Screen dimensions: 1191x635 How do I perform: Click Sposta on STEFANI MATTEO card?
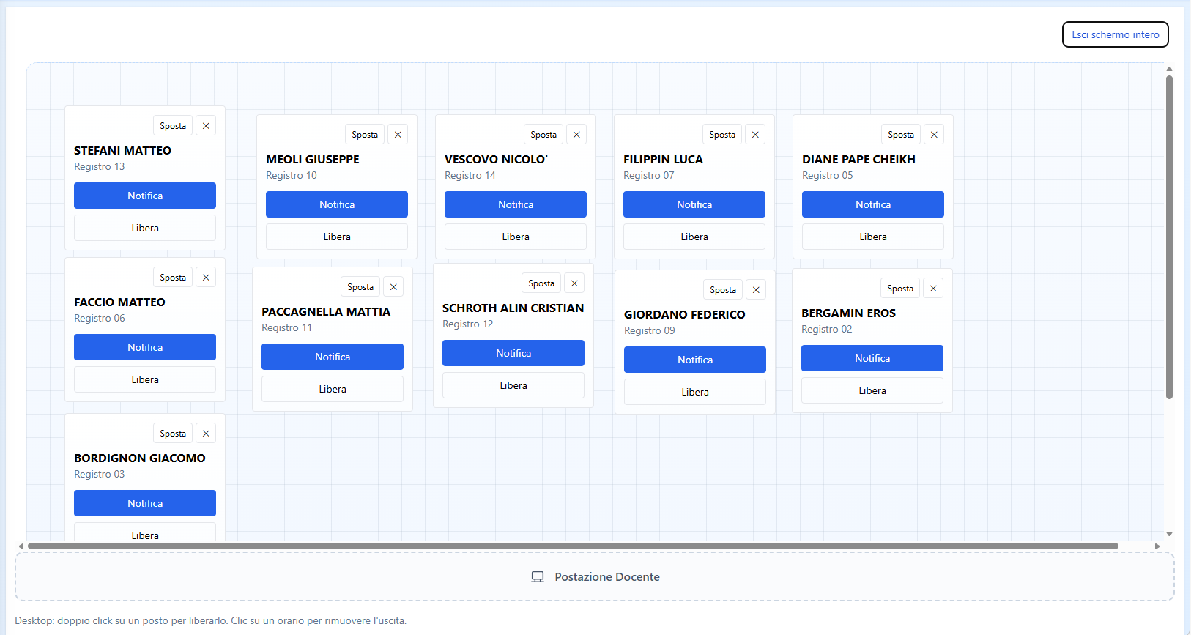(173, 126)
